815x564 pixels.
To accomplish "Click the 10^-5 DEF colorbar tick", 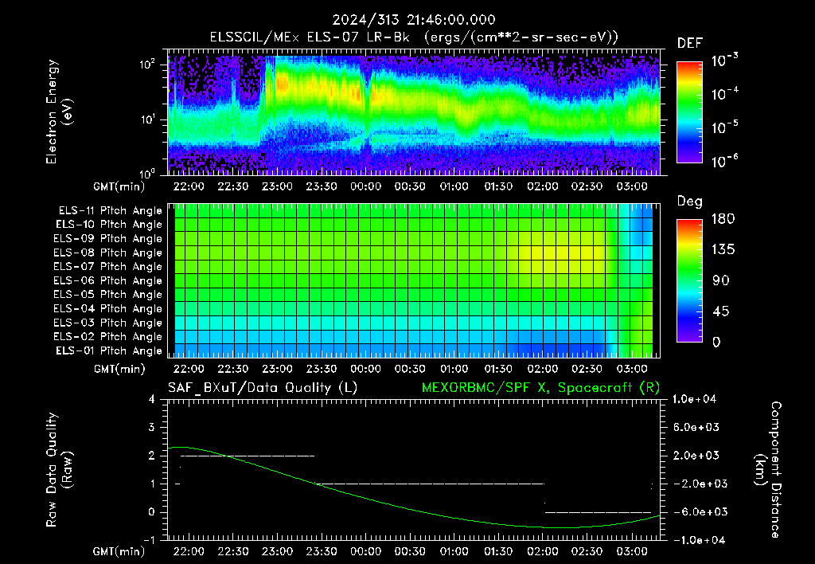I will coord(724,127).
